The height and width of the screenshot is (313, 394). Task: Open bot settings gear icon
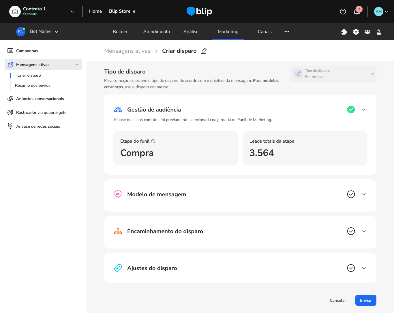356,32
